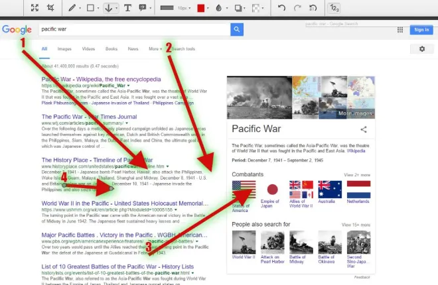The image size is (438, 285).
Task: Open Major Pacific Battles PBS result
Action: pyautogui.click(x=124, y=235)
